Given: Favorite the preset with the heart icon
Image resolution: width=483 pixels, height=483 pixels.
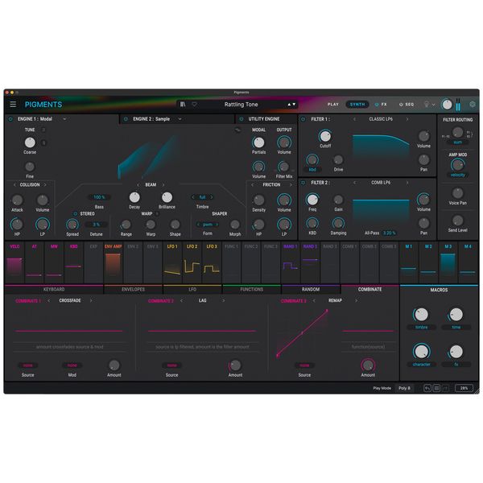Looking at the screenshot, I should (x=193, y=105).
